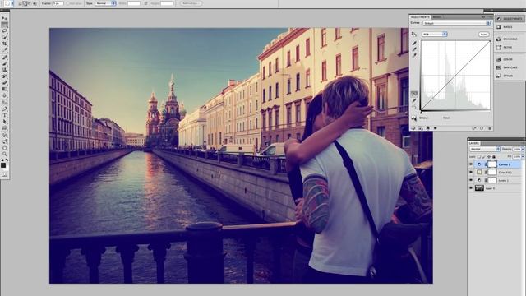Switch to the Masks tab in the Adjustments panel

(x=437, y=17)
